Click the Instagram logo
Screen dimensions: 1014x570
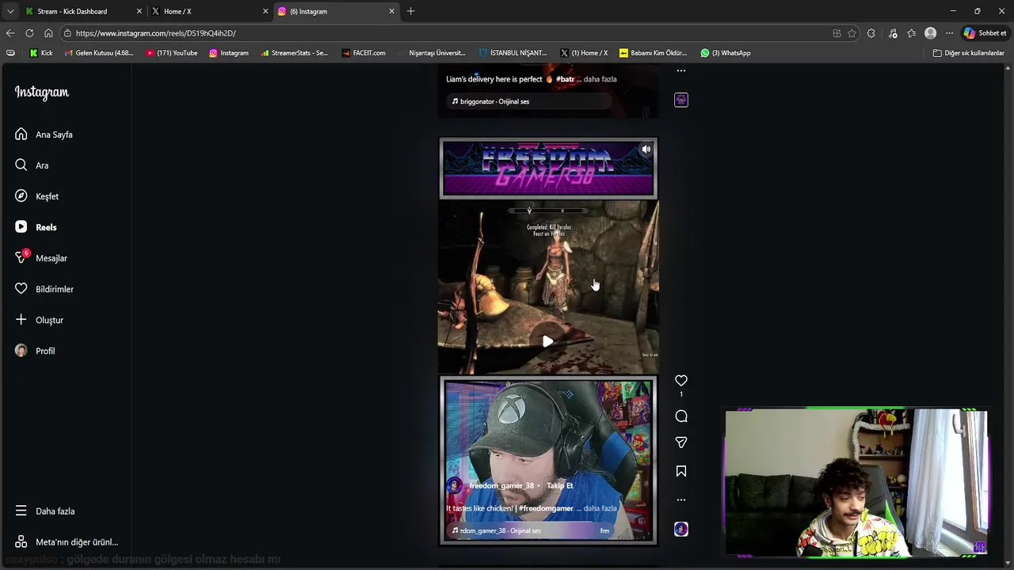42,93
